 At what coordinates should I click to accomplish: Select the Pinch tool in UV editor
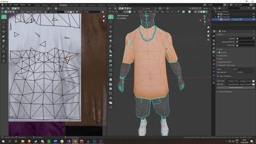[4, 61]
